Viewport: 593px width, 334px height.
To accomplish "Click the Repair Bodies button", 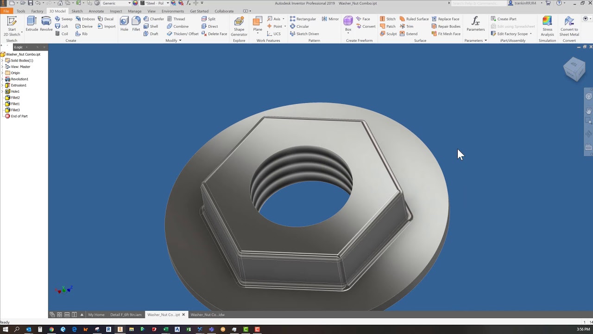I will 446,26.
